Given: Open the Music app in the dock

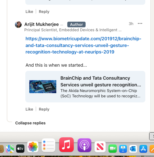Looking at the screenshot, I should click(x=66, y=145).
